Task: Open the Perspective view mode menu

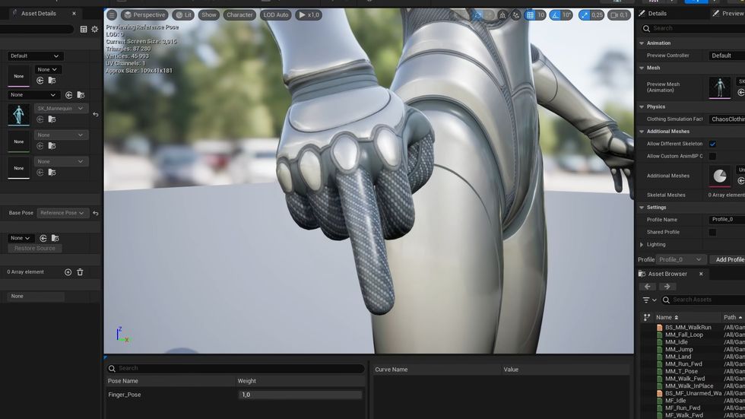Action: click(x=144, y=14)
